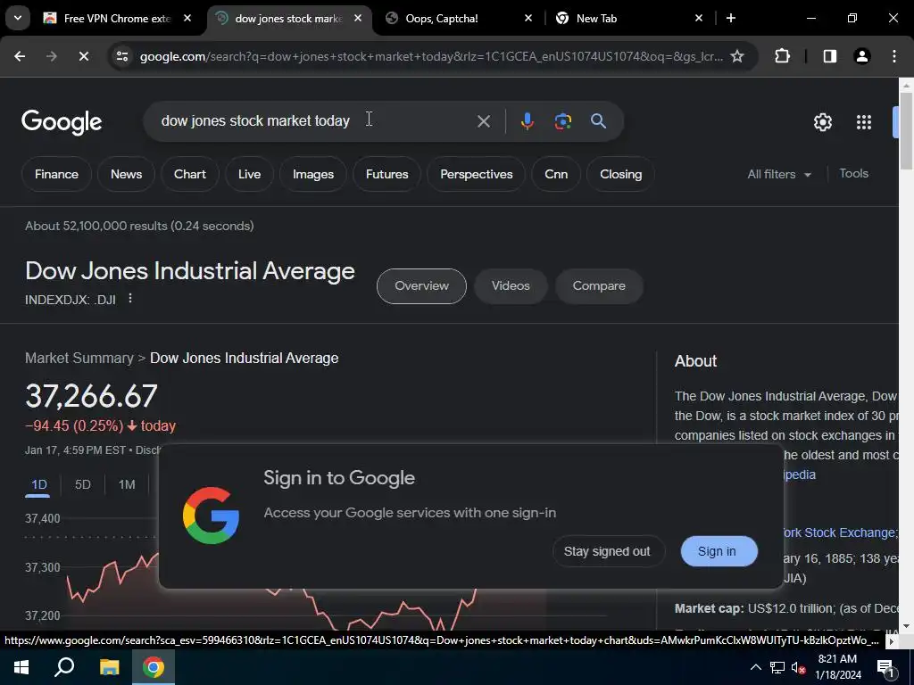914x685 pixels.
Task: Expand the All filters dropdown
Action: point(779,174)
